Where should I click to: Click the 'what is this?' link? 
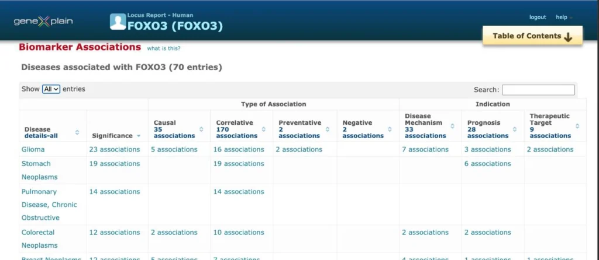coord(164,48)
